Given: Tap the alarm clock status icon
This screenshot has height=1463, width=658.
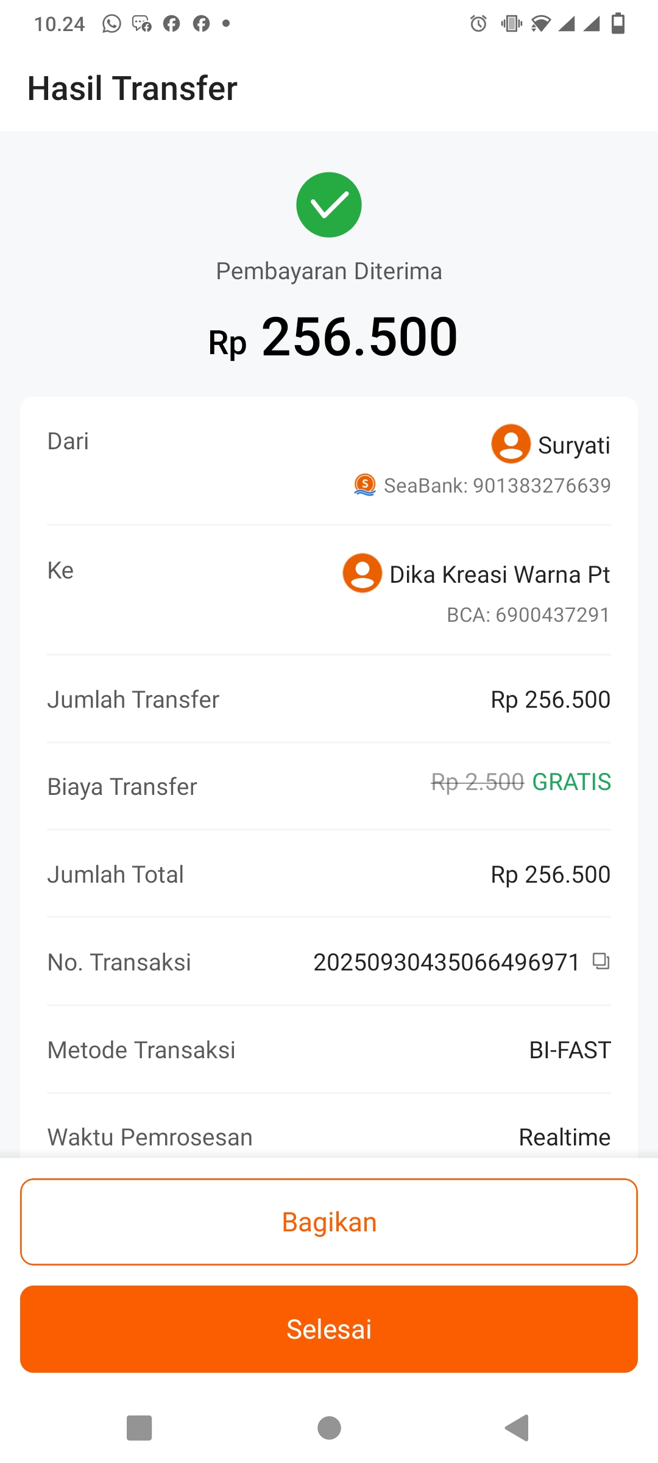Looking at the screenshot, I should (478, 24).
